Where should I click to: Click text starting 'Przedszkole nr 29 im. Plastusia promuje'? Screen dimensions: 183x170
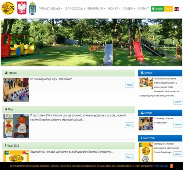coord(78,117)
